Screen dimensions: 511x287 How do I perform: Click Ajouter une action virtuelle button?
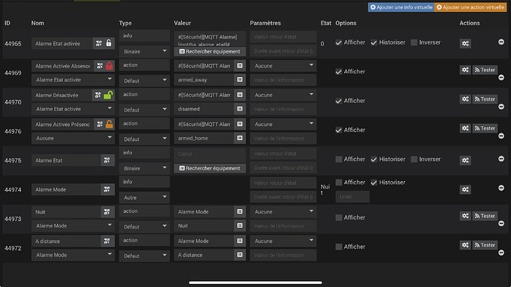[470, 7]
